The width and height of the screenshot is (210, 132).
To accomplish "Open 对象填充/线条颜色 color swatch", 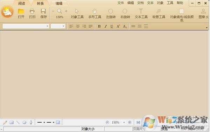I will [x=182, y=15].
